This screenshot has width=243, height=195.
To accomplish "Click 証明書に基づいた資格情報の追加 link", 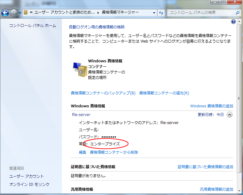I will [205, 167].
